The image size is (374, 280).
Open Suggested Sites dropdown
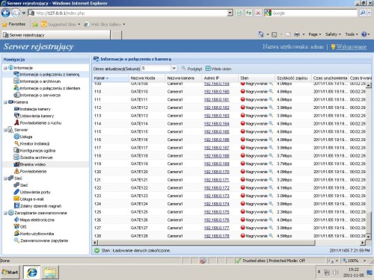click(x=79, y=25)
